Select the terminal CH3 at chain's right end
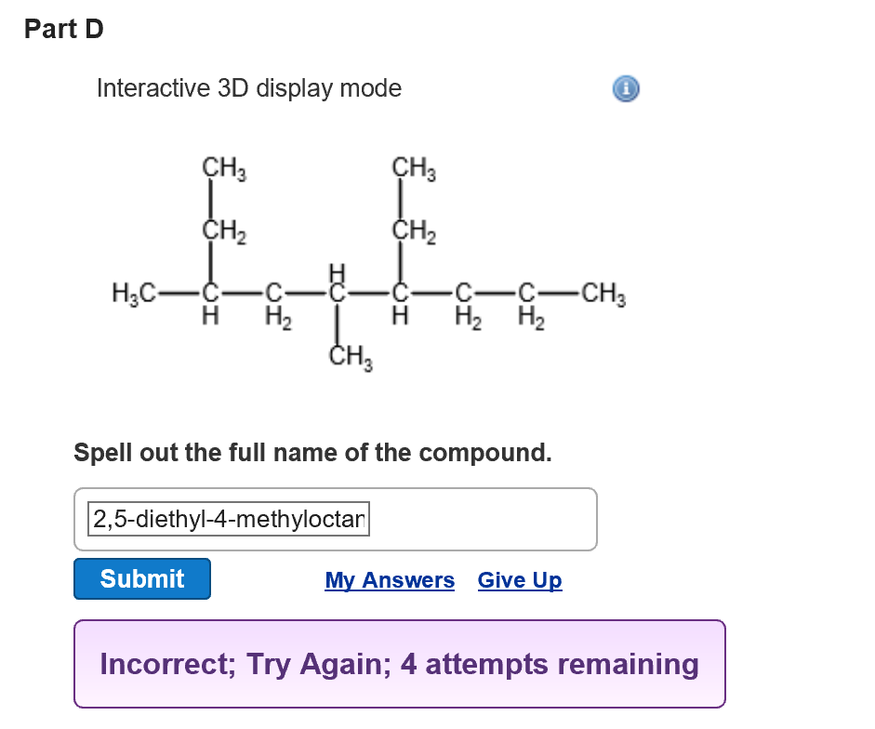 coord(603,294)
